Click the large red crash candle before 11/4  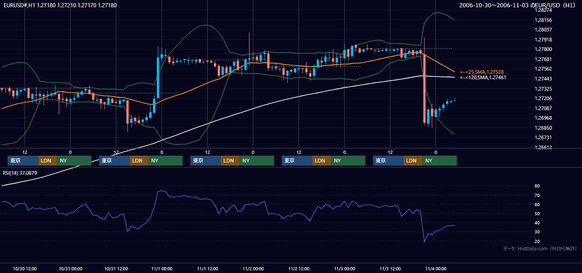(424, 88)
